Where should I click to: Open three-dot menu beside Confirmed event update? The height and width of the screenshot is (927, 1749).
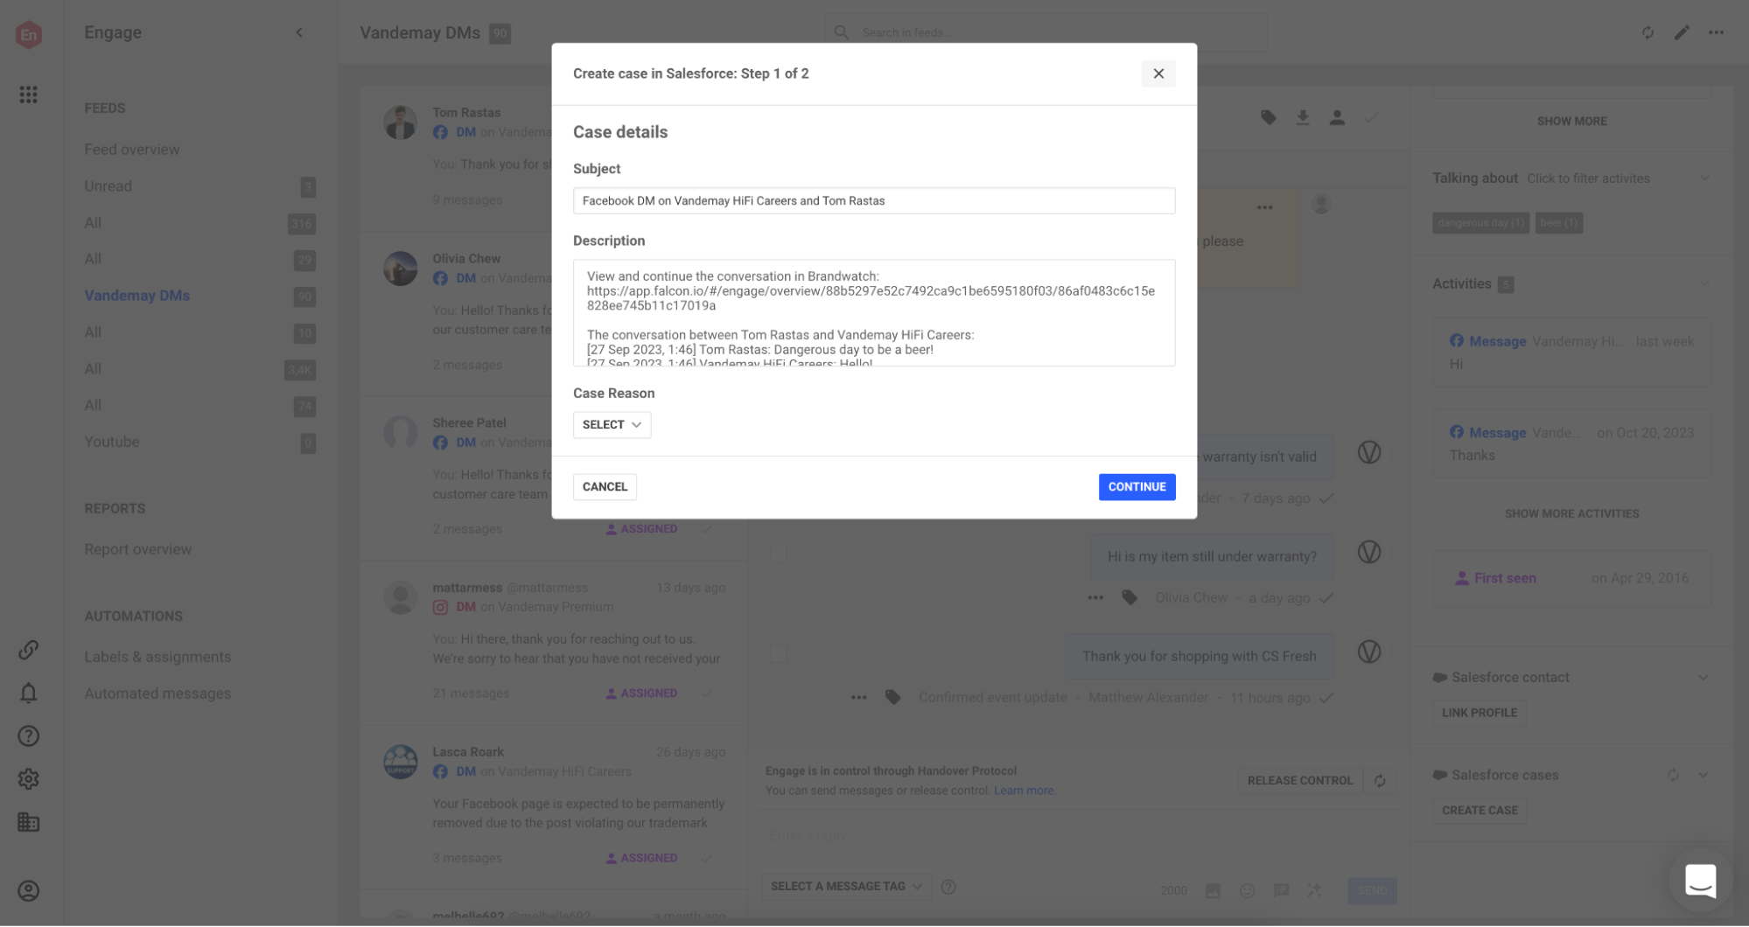tap(858, 697)
